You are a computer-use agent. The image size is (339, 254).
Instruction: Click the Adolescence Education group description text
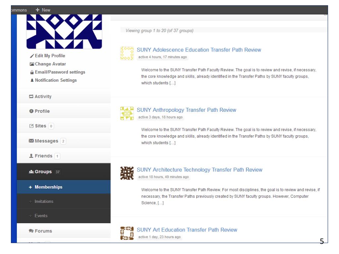coord(229,76)
